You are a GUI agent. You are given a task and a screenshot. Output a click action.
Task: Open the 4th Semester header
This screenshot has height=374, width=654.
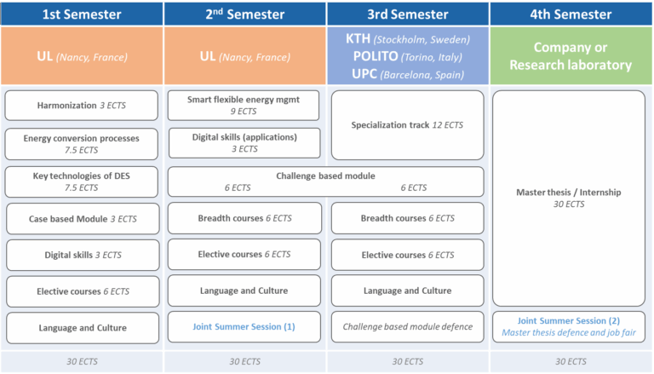tap(571, 14)
